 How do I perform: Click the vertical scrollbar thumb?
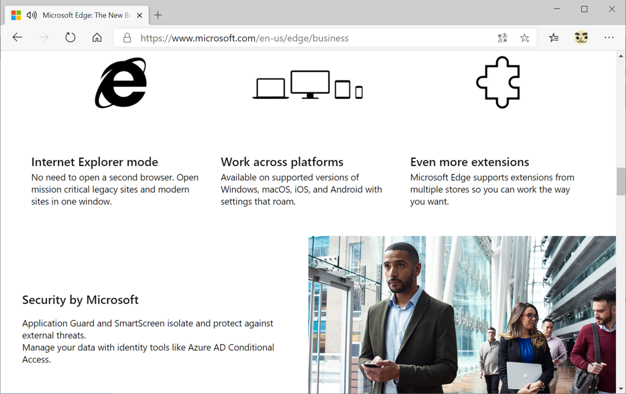(621, 181)
